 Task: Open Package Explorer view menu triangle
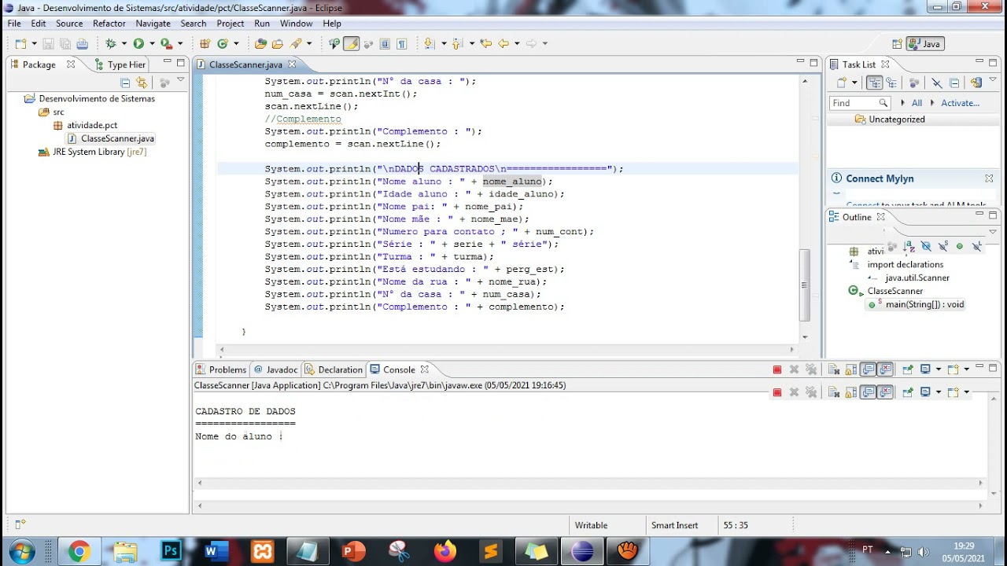pos(180,80)
